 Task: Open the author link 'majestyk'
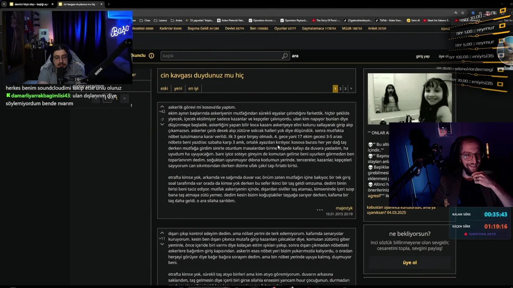click(x=344, y=208)
